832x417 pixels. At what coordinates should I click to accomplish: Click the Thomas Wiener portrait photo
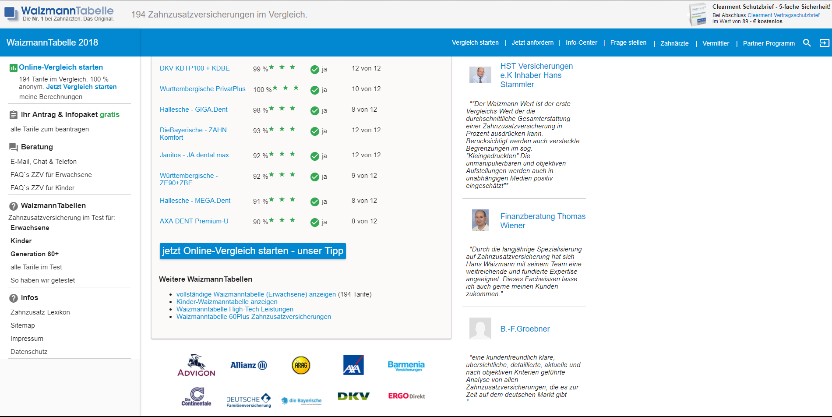pos(480,220)
